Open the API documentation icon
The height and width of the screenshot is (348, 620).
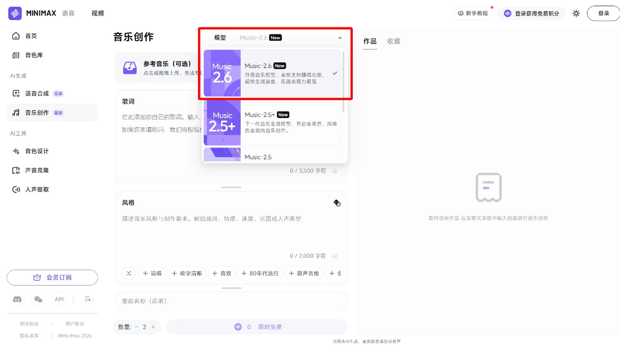[59, 299]
